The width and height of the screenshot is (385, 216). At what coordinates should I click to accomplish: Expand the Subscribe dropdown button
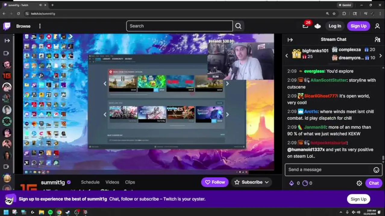[251, 182]
